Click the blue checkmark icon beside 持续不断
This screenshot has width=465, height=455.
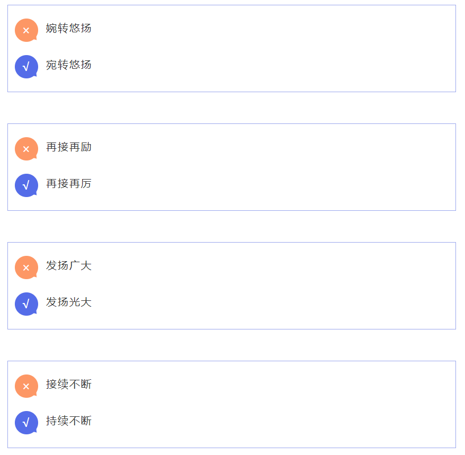(x=26, y=423)
